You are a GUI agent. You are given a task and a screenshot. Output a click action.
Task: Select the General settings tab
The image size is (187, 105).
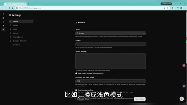coord(21,21)
